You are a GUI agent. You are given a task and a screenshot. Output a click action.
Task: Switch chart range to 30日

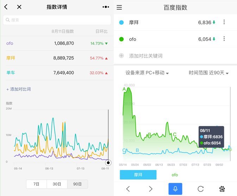(57, 184)
